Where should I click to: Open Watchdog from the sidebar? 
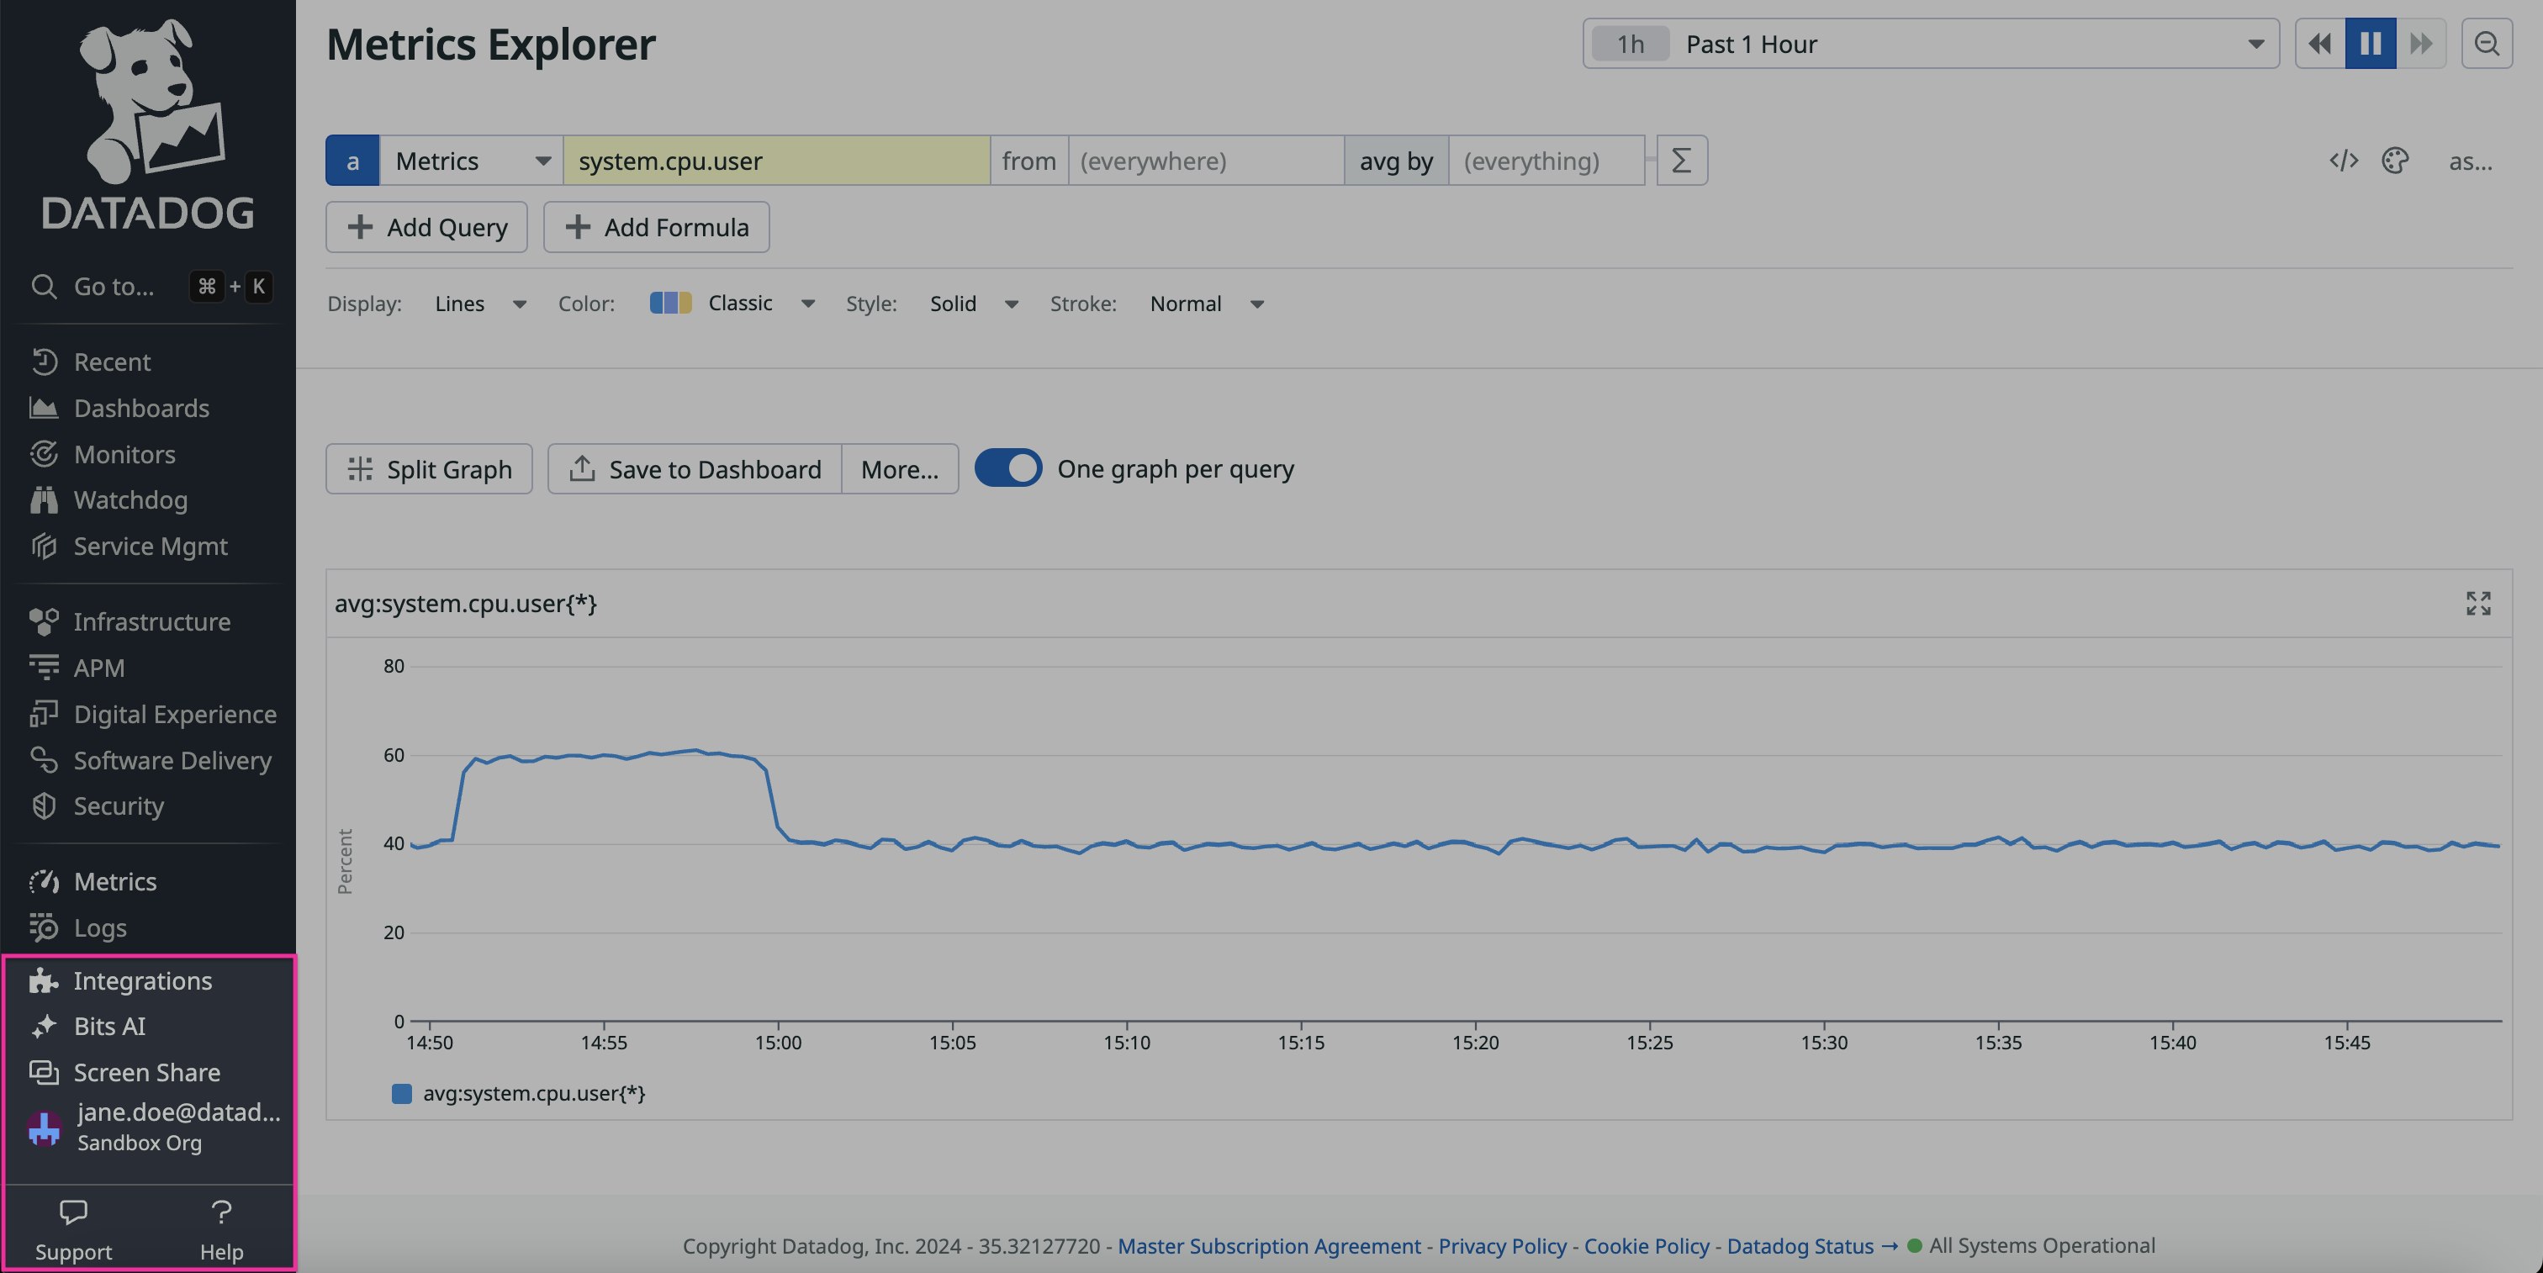(130, 500)
